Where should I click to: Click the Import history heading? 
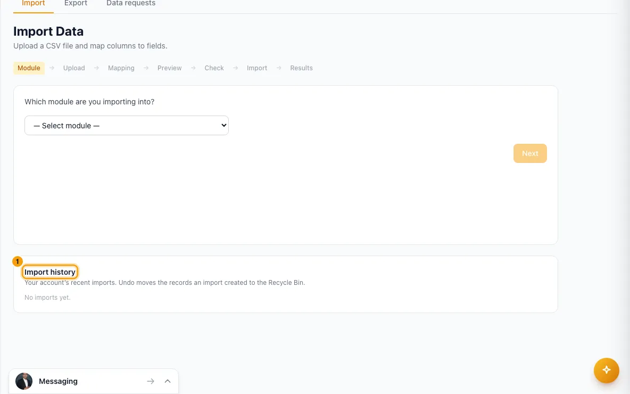coord(50,272)
